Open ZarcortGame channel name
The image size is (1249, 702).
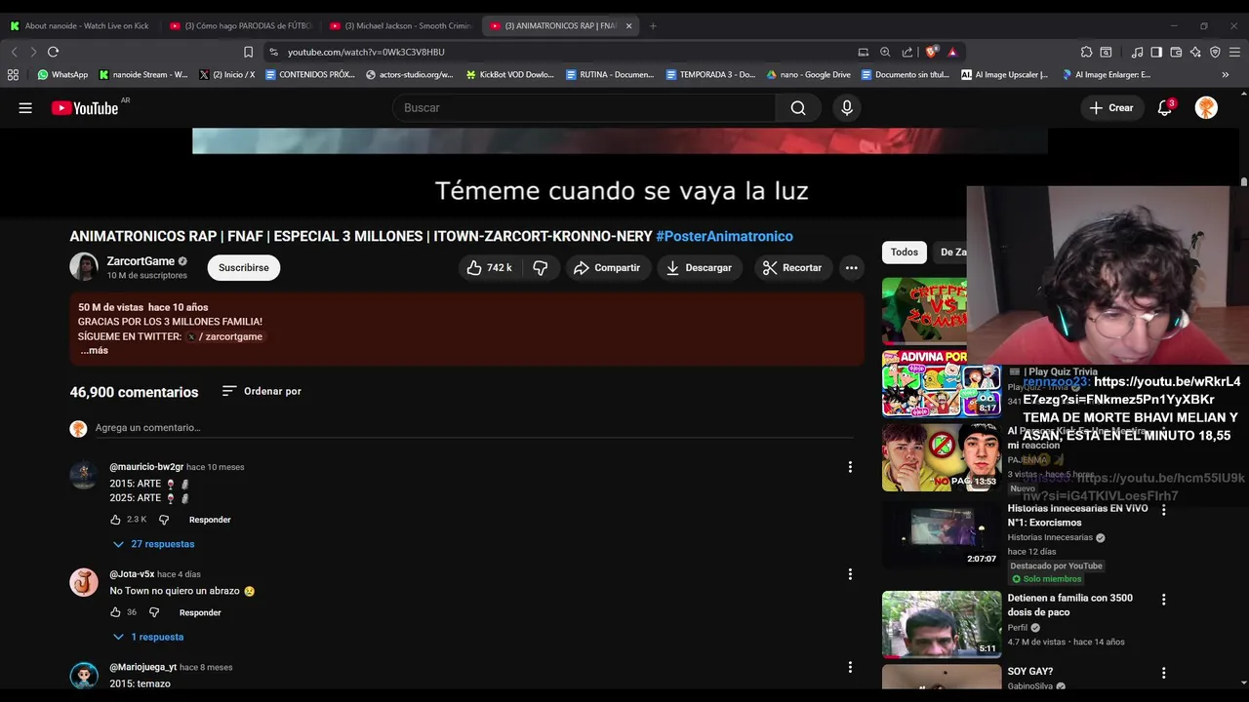[141, 261]
